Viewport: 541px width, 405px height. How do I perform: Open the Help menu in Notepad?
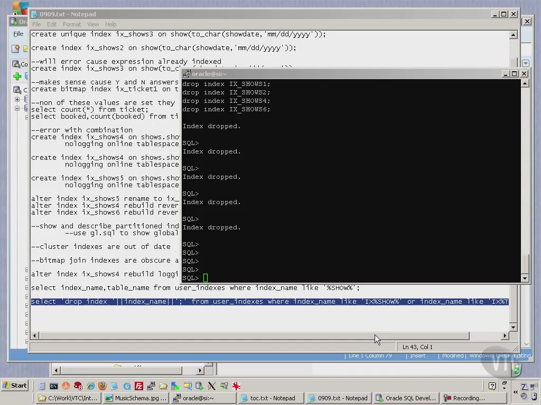[x=110, y=24]
